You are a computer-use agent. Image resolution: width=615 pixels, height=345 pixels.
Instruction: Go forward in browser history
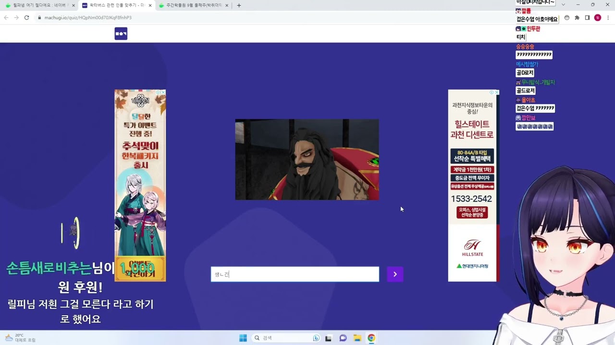point(16,18)
